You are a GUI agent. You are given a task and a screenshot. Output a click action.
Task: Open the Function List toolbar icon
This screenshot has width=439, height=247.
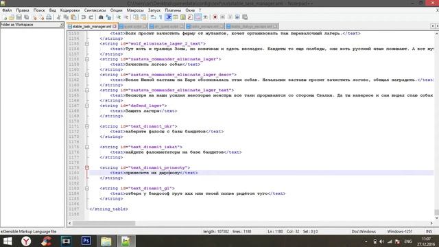191,17
